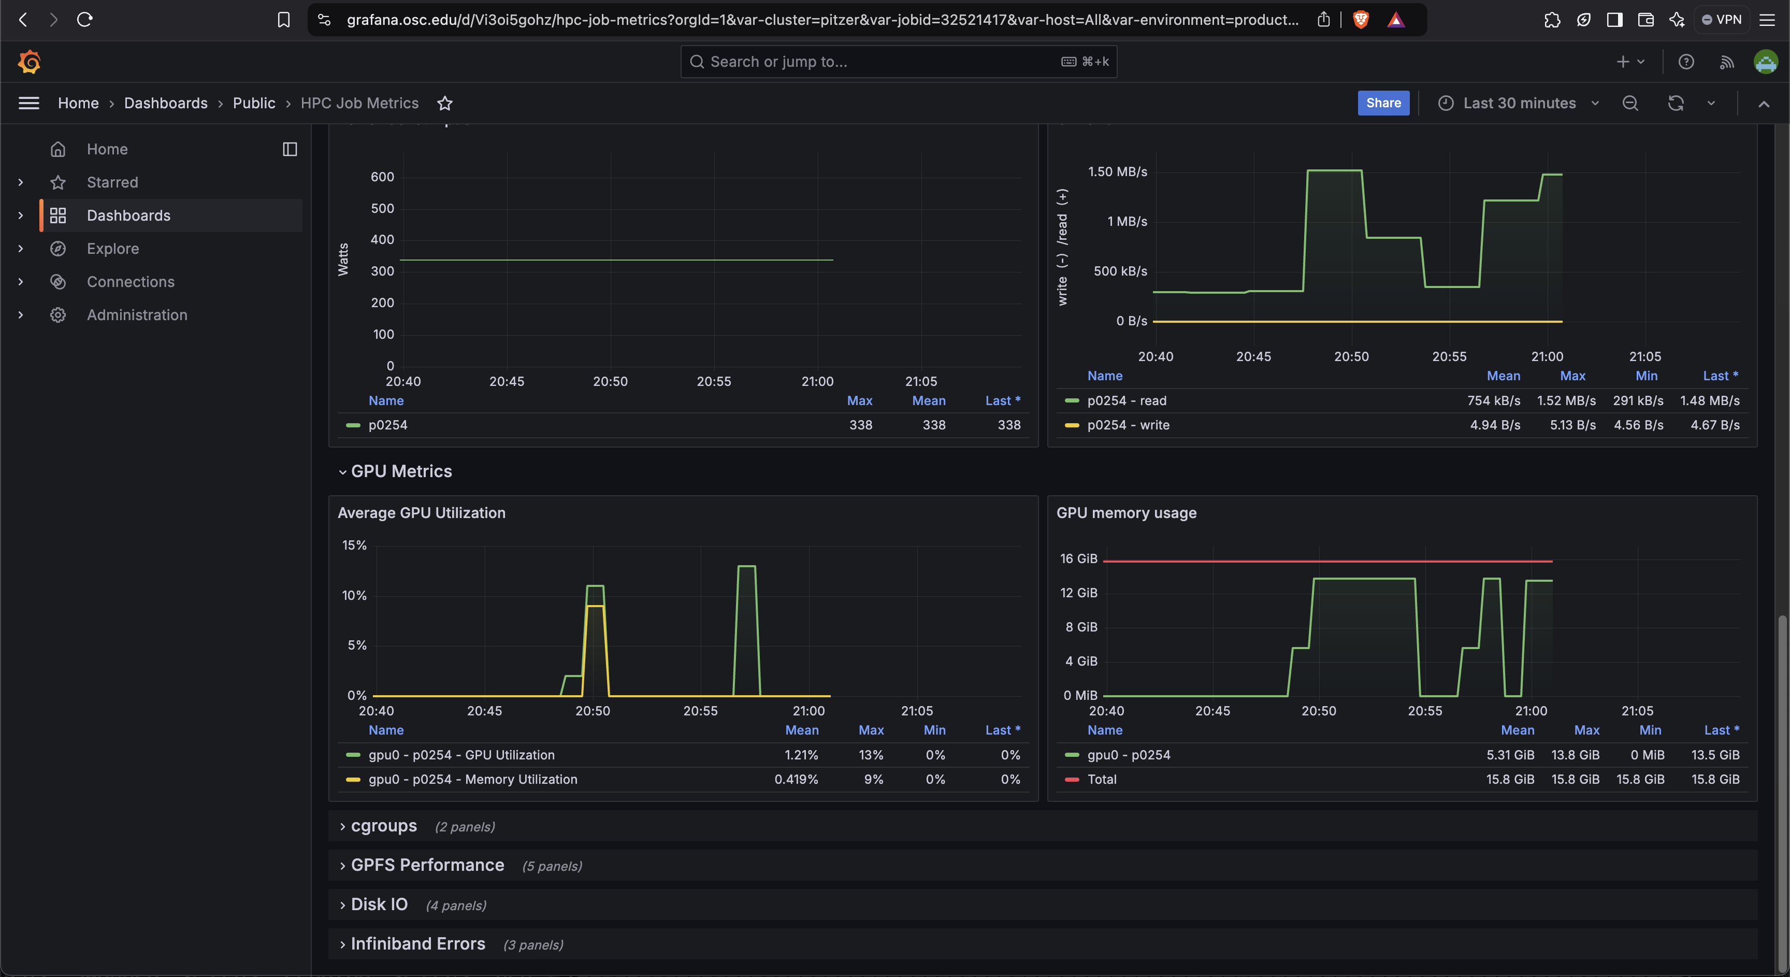Click the Dashboards grid icon
The image size is (1790, 977).
pos(57,215)
